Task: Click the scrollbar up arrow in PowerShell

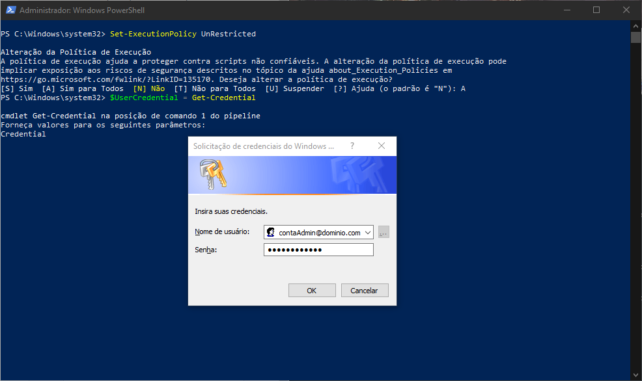Action: 635,25
